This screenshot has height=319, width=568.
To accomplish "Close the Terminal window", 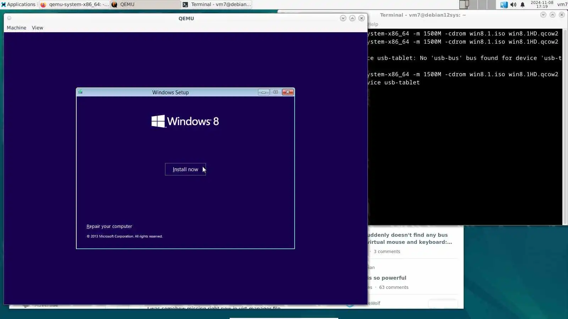I will [562, 15].
